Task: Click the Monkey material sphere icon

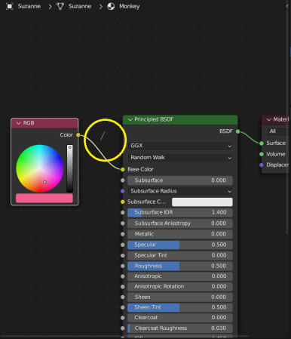Action: 111,6
